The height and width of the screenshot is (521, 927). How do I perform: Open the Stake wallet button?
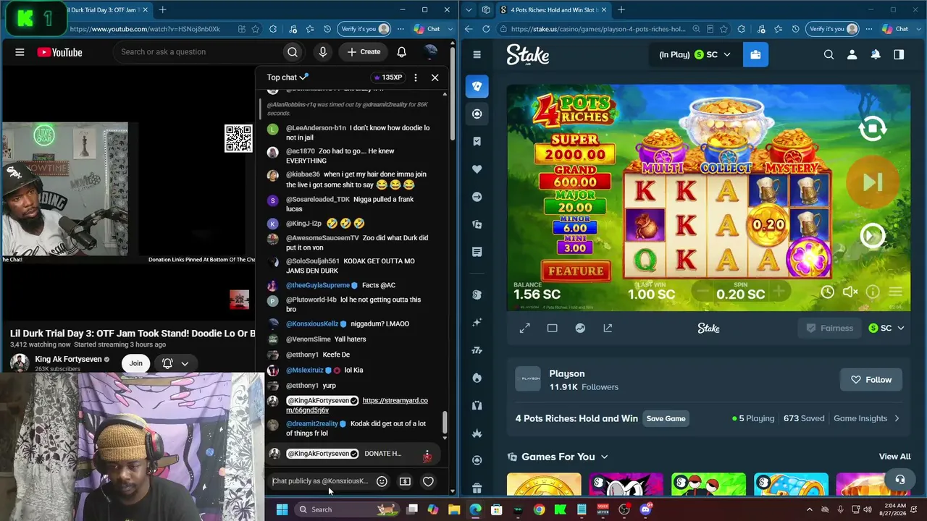[755, 54]
